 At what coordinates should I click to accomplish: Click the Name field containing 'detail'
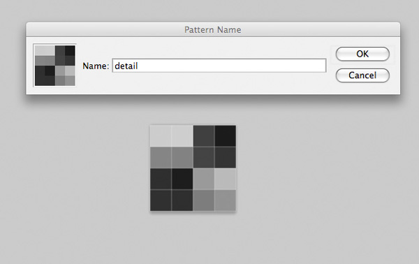(219, 66)
